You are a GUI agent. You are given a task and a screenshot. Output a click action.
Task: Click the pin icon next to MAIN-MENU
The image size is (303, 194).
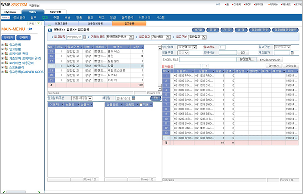30,29
